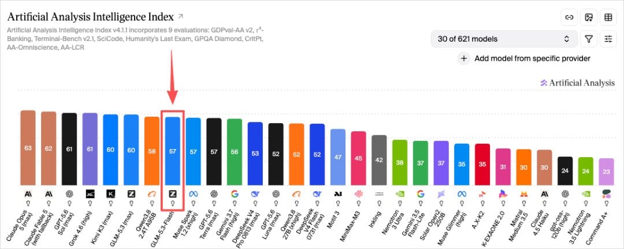The width and height of the screenshot is (624, 249).
Task: Copy chart link via chain icon
Action: coord(570,17)
